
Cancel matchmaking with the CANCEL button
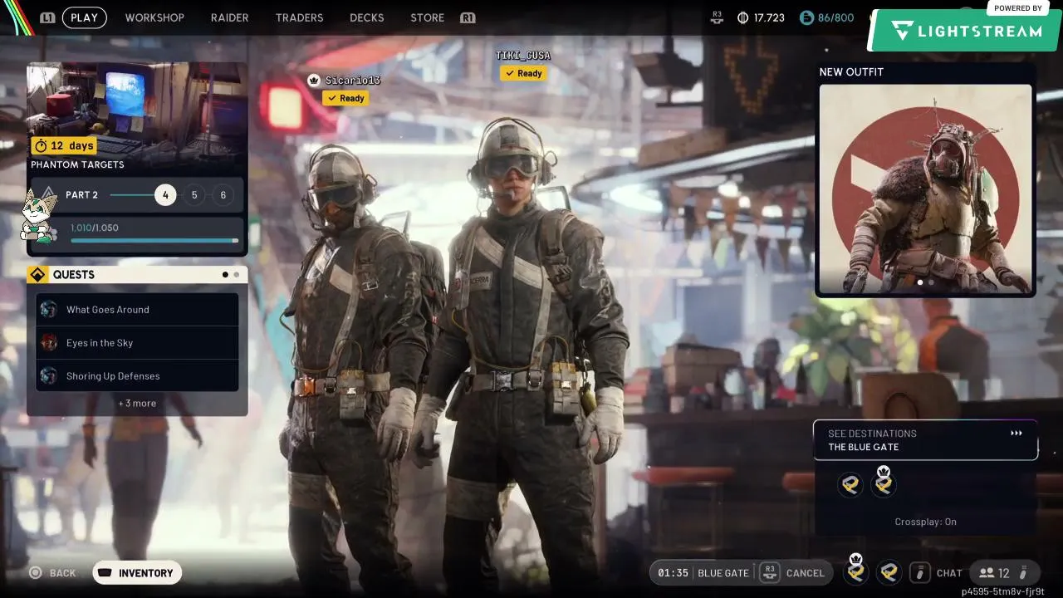[x=806, y=573]
